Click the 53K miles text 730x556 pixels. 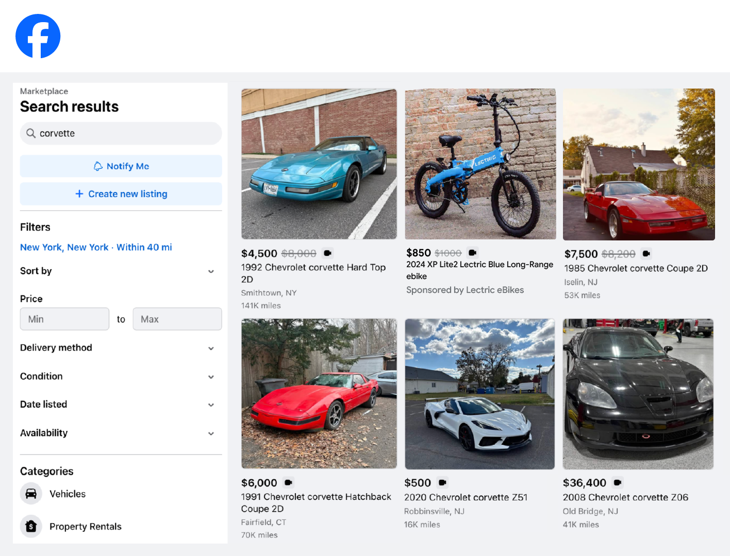[x=583, y=296]
